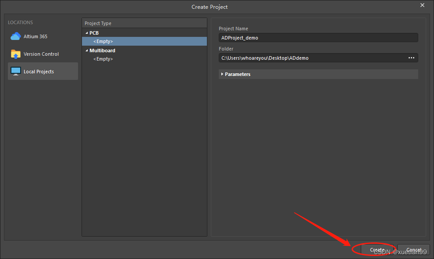Select the Multiboard category label
This screenshot has height=259, width=434.
[x=102, y=50]
